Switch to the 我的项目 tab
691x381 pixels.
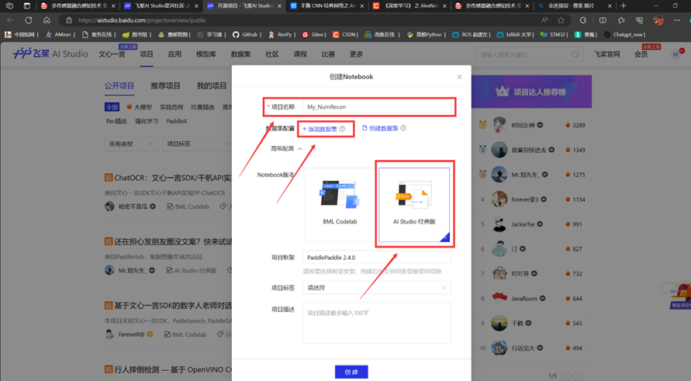212,86
